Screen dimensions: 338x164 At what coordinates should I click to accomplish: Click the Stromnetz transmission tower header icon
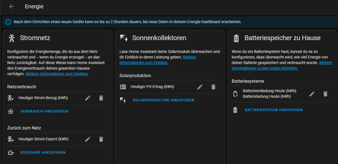point(11,38)
